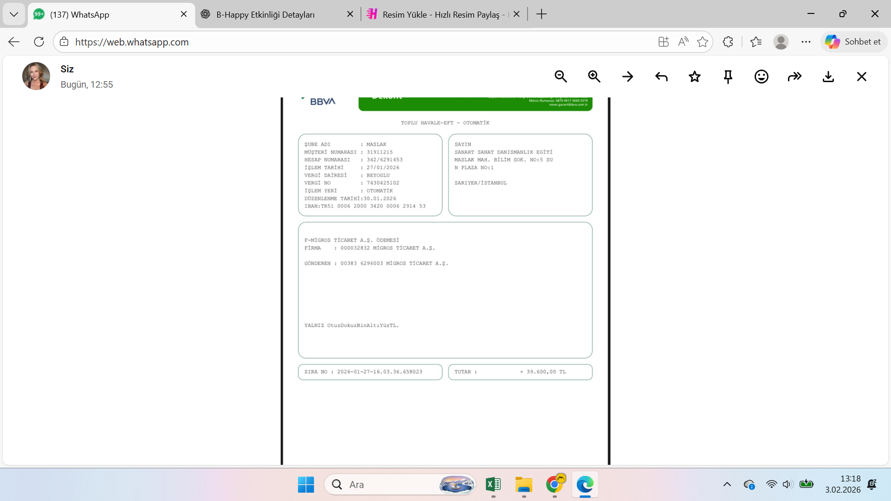Pin the image message
Image resolution: width=891 pixels, height=501 pixels.
click(x=728, y=77)
